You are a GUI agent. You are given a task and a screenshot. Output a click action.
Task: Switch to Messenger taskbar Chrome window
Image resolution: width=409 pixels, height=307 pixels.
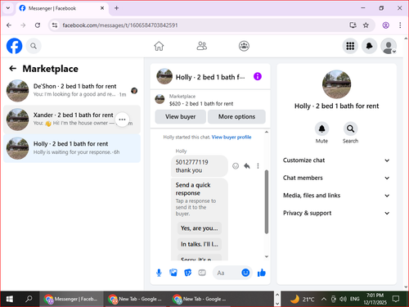pyautogui.click(x=72, y=299)
